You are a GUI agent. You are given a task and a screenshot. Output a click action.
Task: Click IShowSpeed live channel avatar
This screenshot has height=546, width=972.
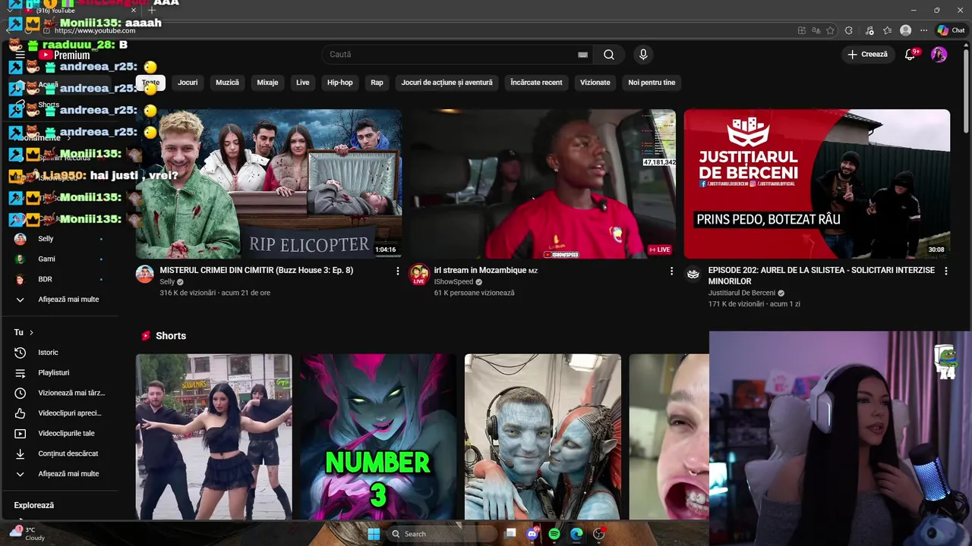(418, 274)
